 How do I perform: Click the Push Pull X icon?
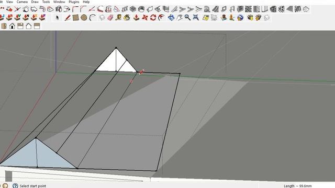click(x=34, y=17)
